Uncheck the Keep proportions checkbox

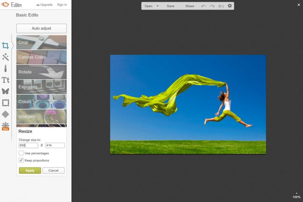click(21, 160)
